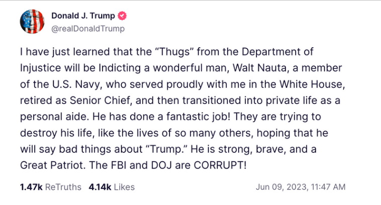Click the name Walt Nauta in post
The image size is (381, 205).
(x=259, y=68)
